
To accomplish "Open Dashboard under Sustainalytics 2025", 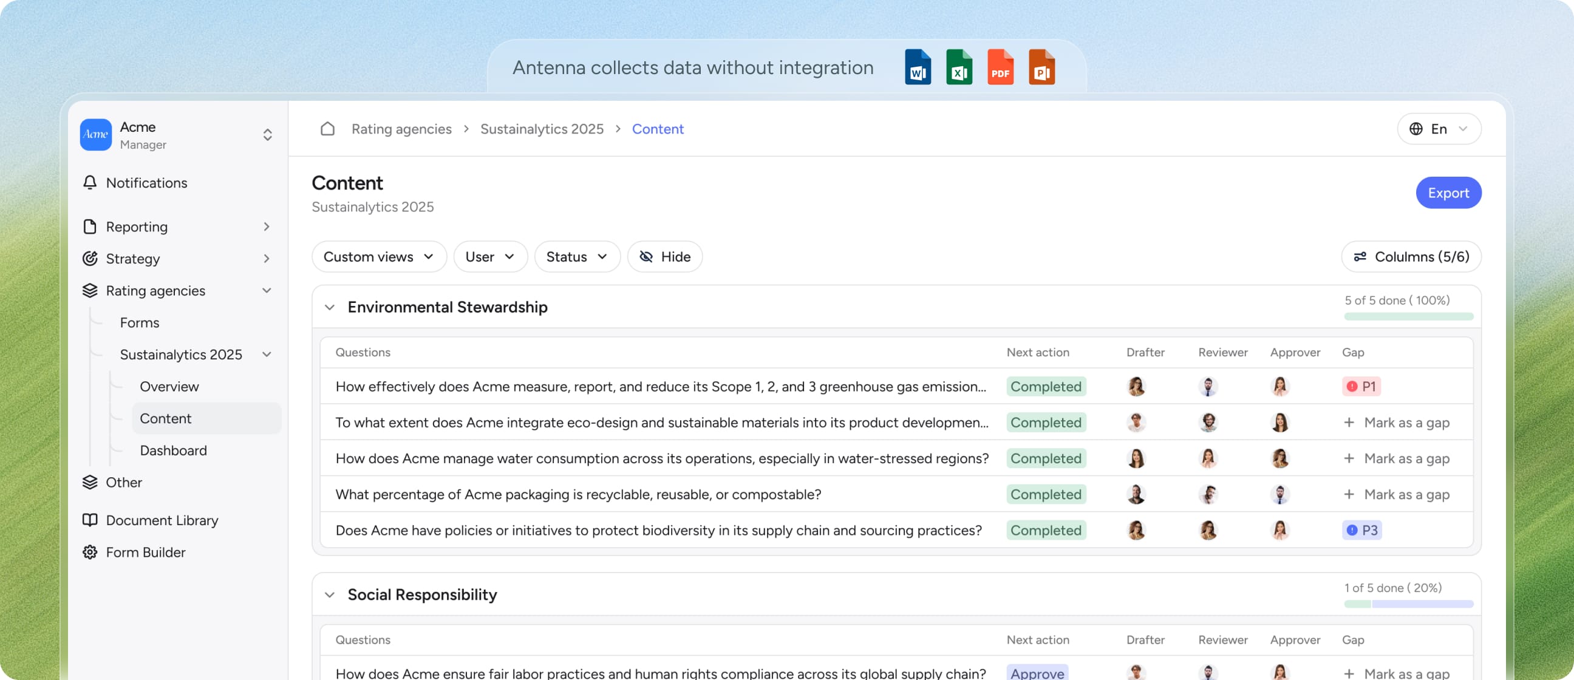I will pyautogui.click(x=173, y=450).
